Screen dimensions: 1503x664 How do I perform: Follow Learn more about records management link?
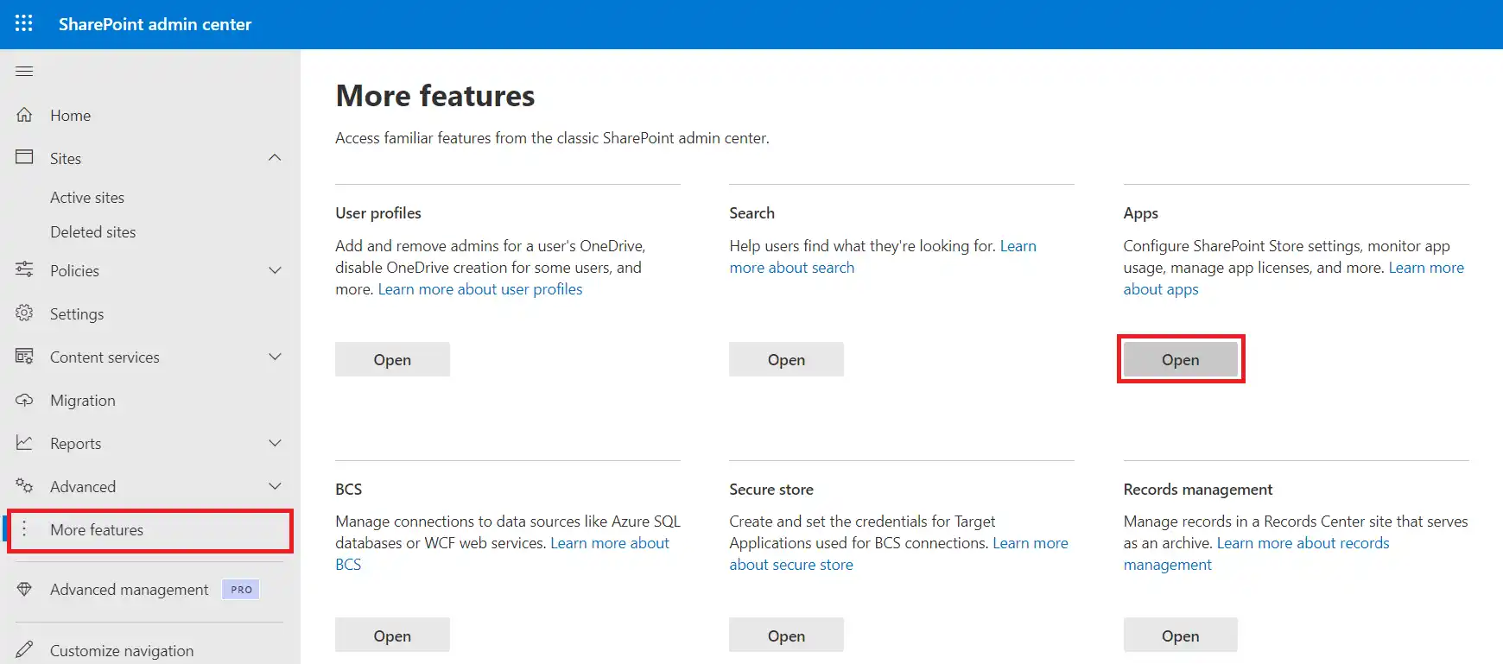1303,543
